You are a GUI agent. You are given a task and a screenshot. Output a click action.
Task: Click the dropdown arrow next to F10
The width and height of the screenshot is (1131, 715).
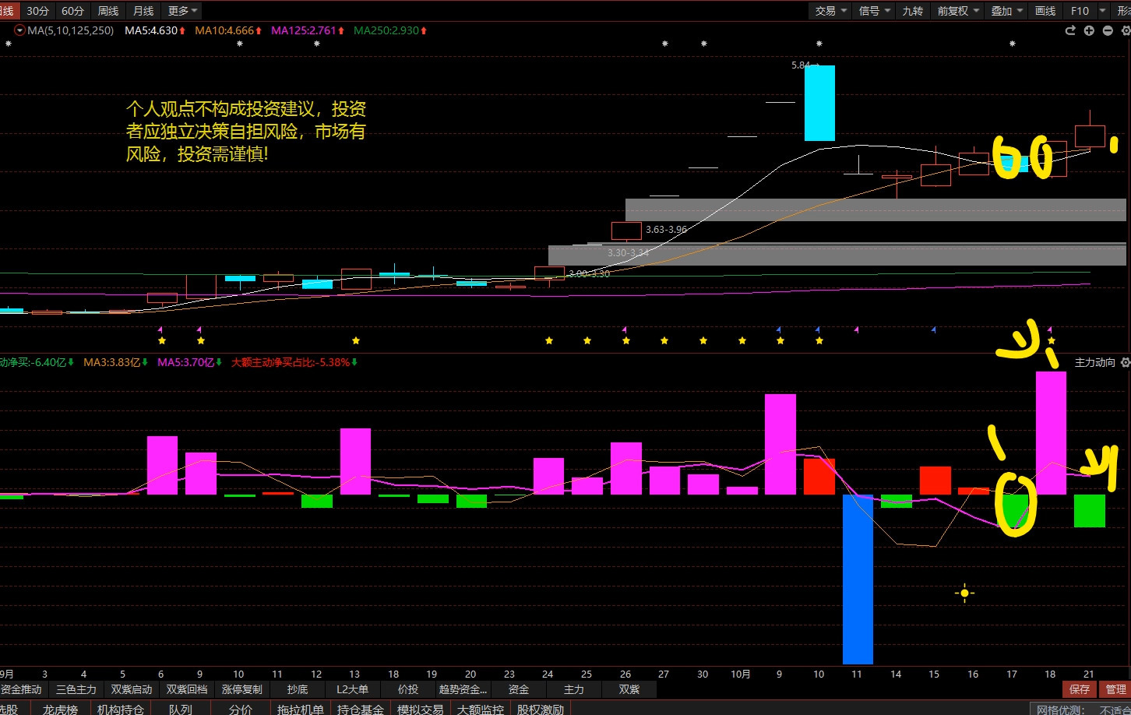coord(1102,10)
